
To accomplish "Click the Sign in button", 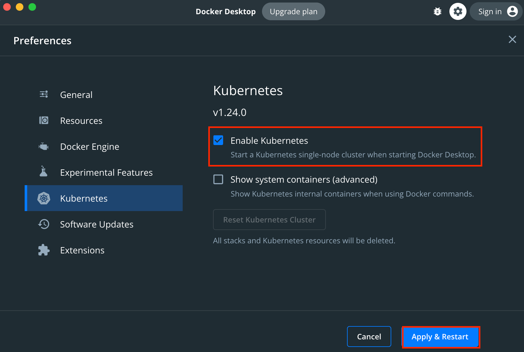I will (x=496, y=11).
